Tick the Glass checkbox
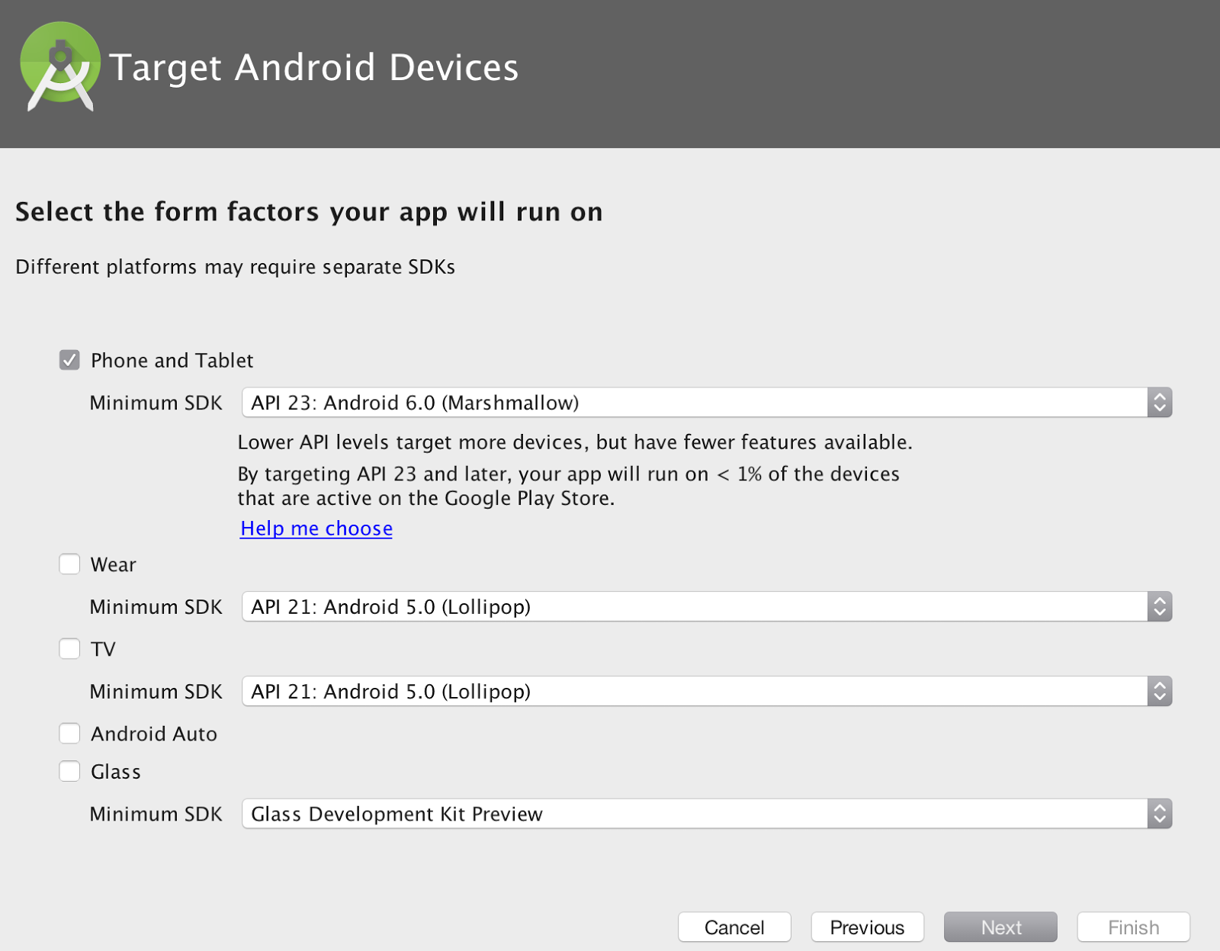 (x=69, y=772)
